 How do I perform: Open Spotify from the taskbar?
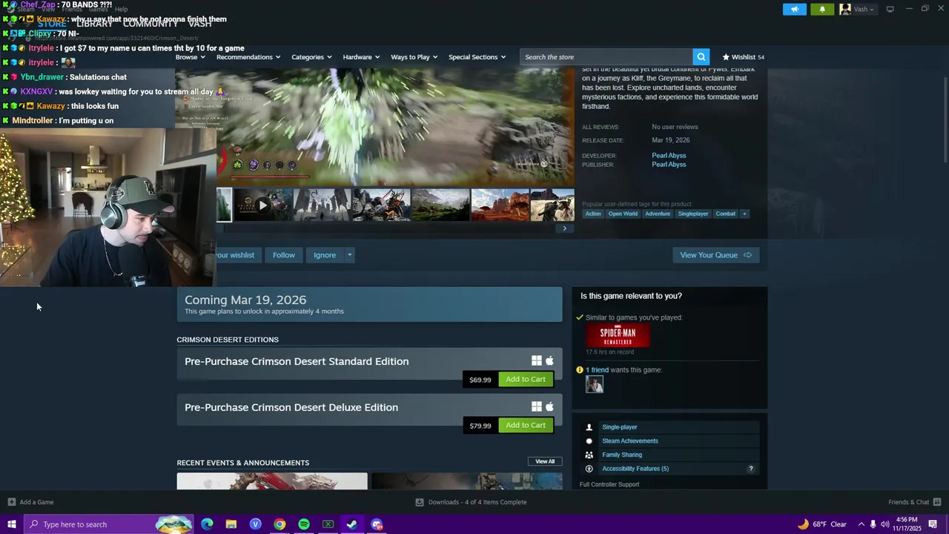click(304, 524)
